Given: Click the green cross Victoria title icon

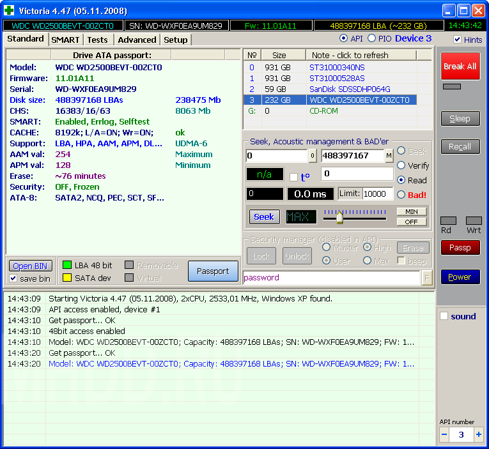Looking at the screenshot, I should [9, 11].
